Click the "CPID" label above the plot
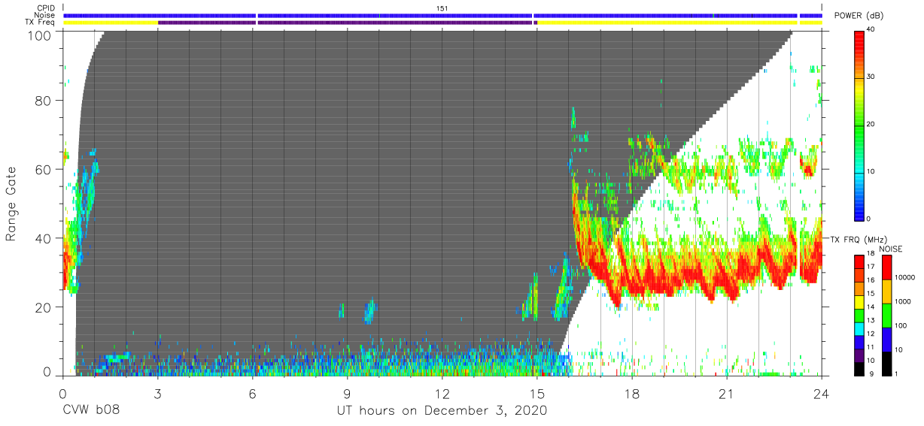The width and height of the screenshot is (924, 426). pos(46,8)
